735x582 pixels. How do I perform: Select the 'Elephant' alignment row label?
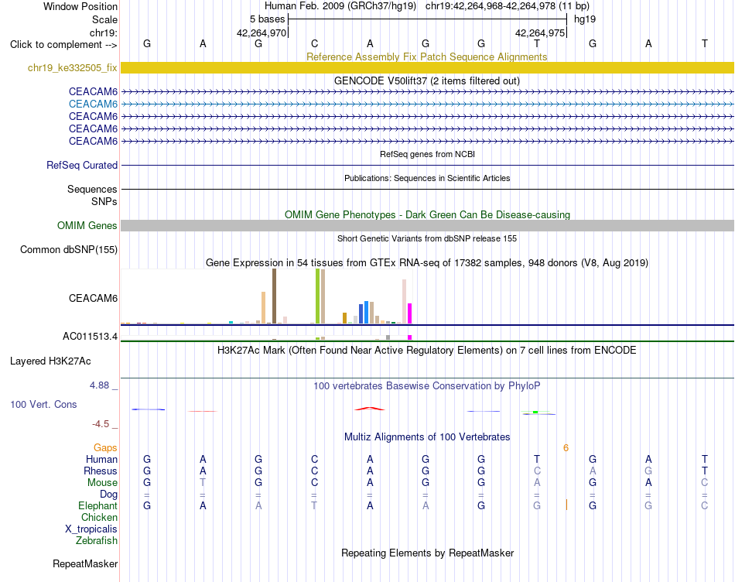coord(97,505)
